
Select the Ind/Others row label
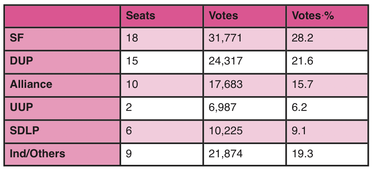click(x=37, y=154)
